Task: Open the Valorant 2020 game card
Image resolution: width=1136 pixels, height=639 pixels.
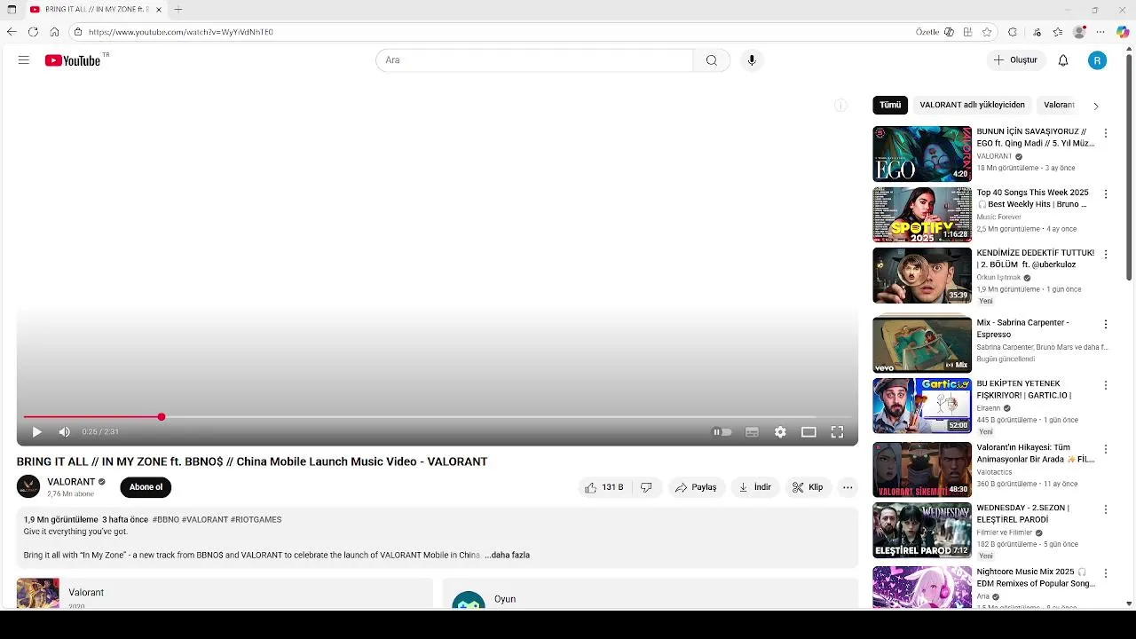Action: point(224,594)
